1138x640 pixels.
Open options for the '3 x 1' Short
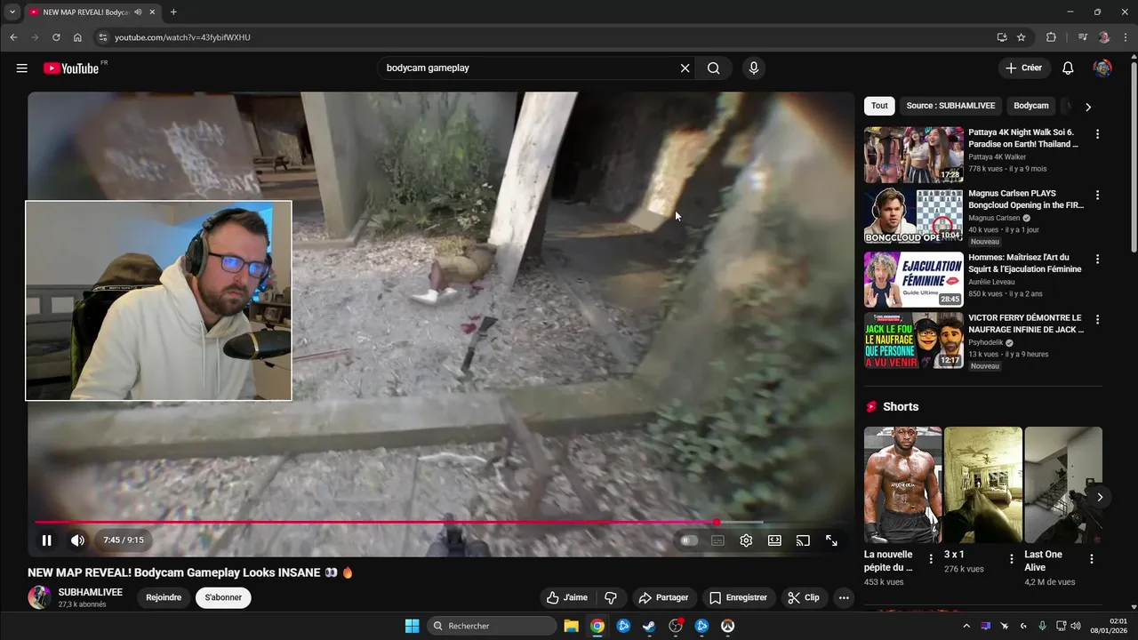point(1012,559)
